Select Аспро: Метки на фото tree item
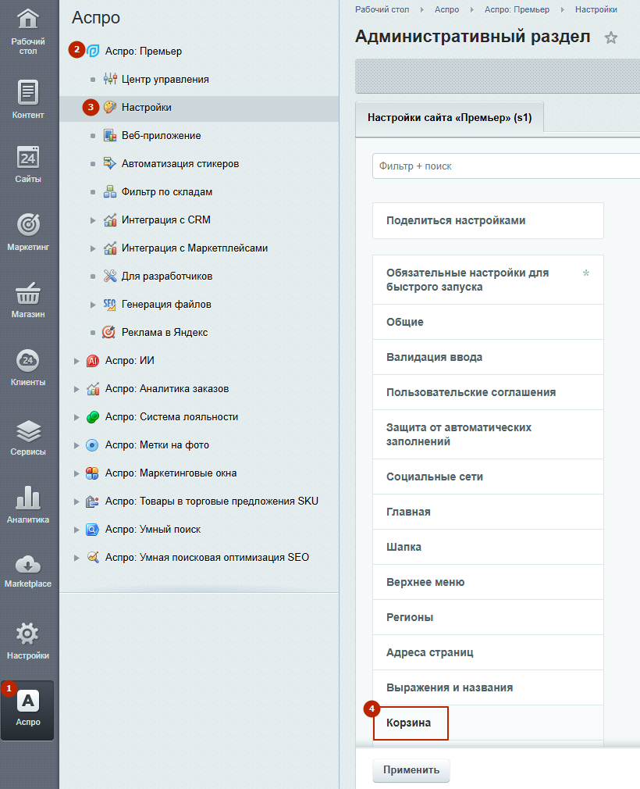Viewport: 640px width, 789px height. click(157, 445)
